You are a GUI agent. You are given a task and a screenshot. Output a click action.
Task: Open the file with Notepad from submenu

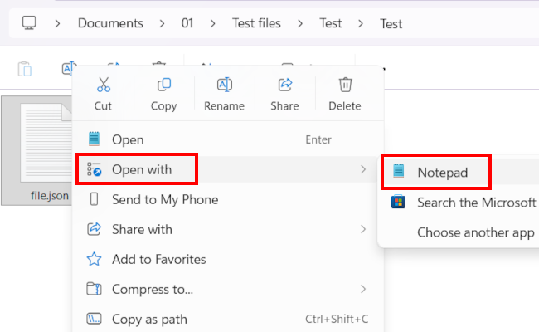pos(459,172)
